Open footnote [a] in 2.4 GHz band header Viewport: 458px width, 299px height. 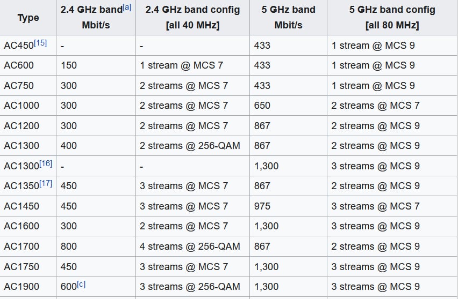(127, 7)
